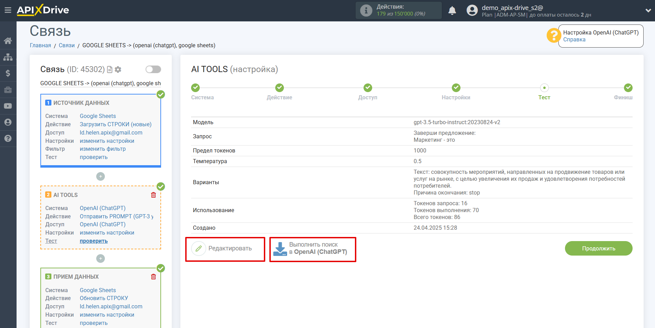
Task: Click the pencil icon in Редактировать
Action: (x=199, y=248)
